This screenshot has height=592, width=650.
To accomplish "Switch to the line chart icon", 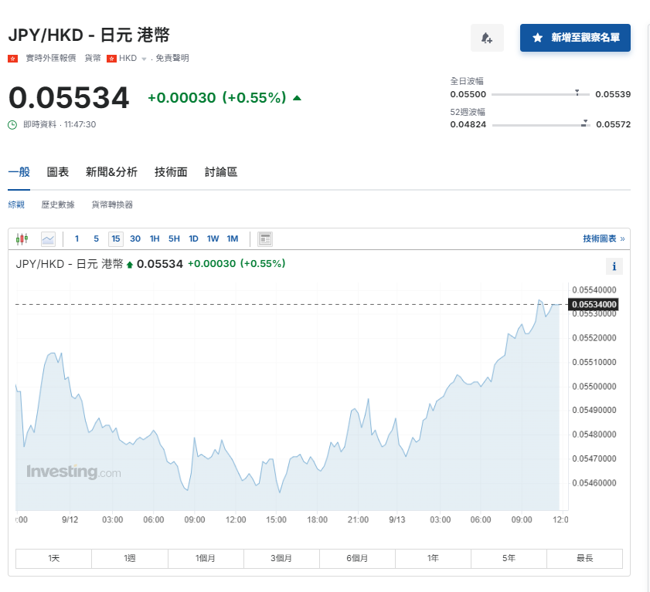I will [x=48, y=238].
